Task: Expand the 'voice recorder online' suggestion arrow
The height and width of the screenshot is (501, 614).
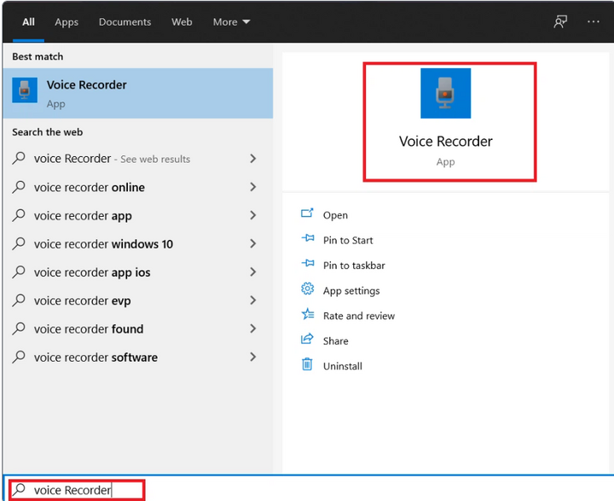Action: point(252,187)
